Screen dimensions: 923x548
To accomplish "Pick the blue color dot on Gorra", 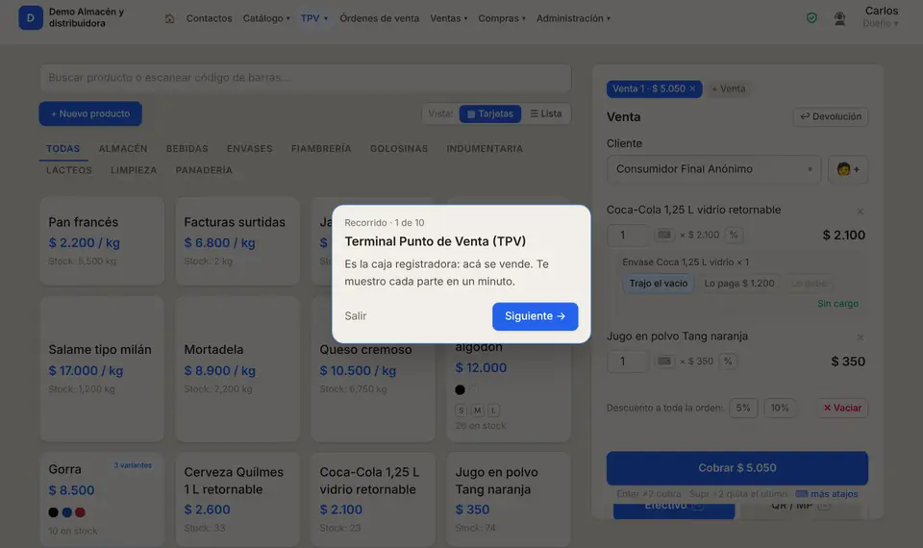I will coord(67,512).
